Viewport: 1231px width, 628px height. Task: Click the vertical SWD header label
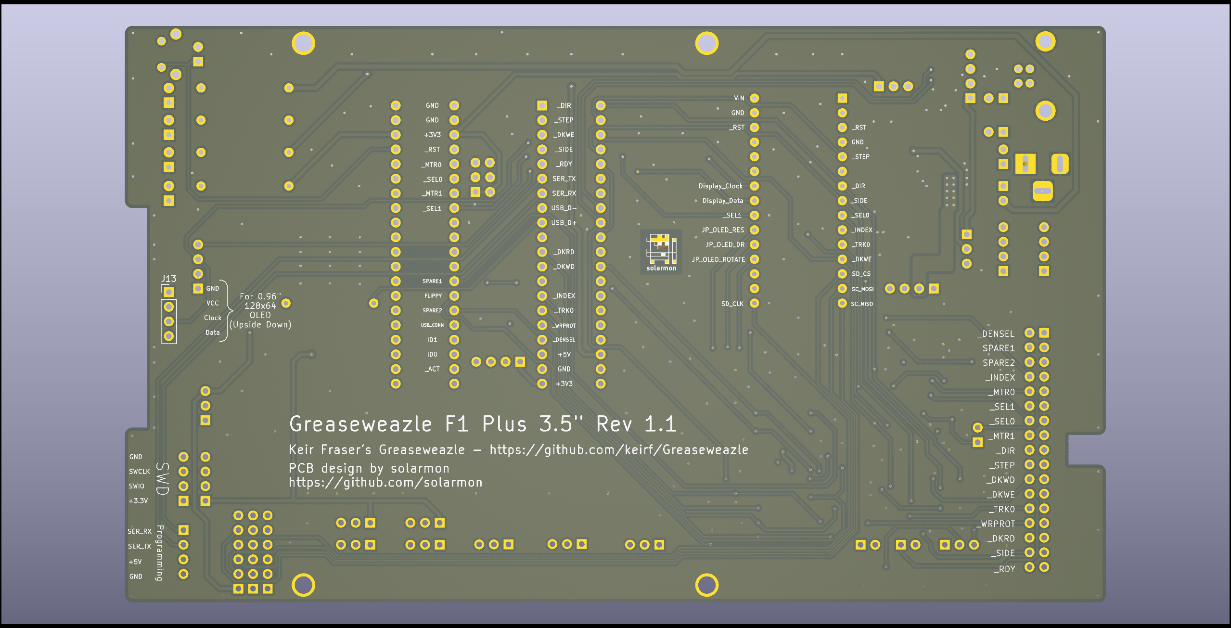pyautogui.click(x=163, y=479)
